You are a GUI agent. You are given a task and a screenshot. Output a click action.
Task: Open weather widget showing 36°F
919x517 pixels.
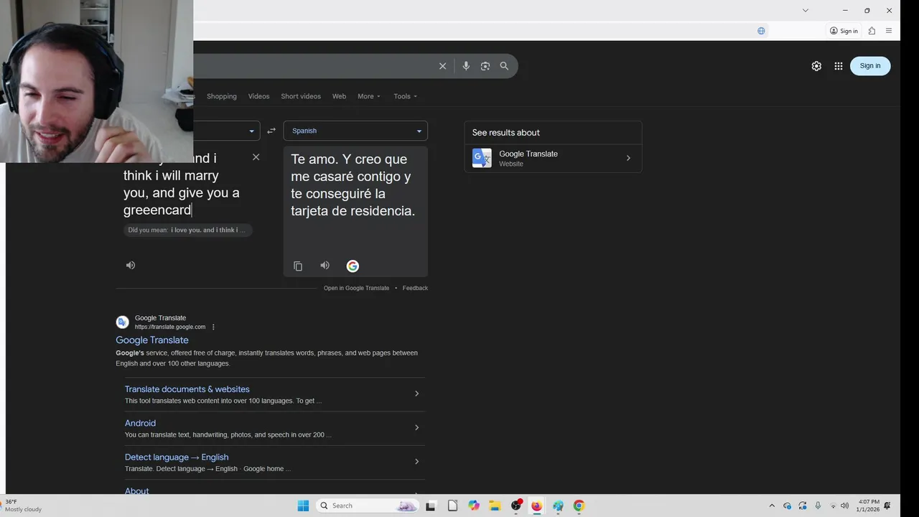[x=22, y=506]
